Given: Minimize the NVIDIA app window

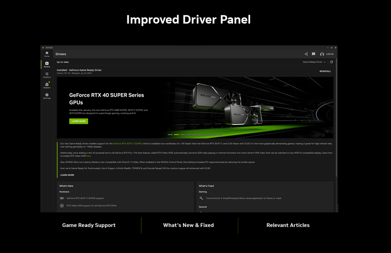Looking at the screenshot, I should (x=328, y=48).
